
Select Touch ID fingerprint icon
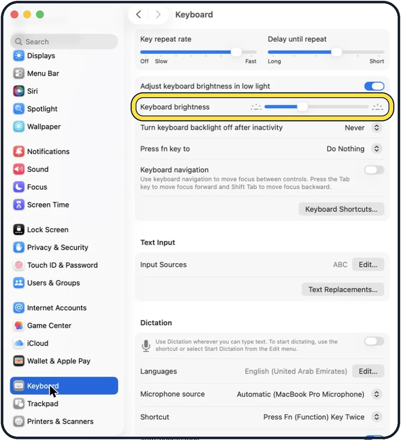pos(19,265)
